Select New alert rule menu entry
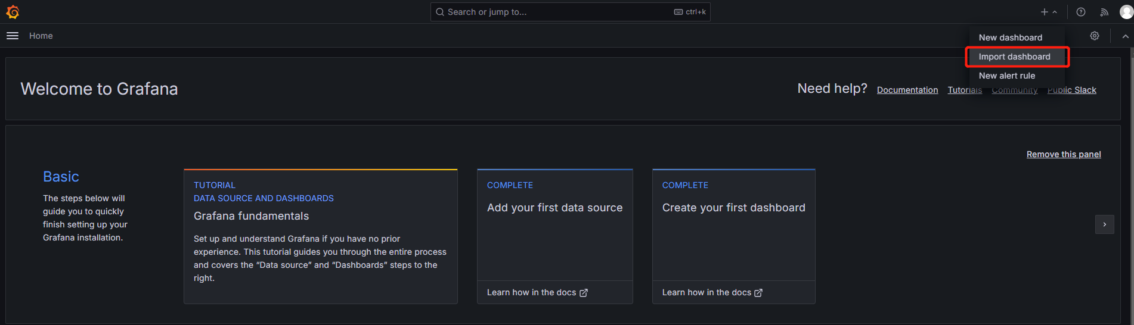This screenshot has height=325, width=1134. [1006, 76]
